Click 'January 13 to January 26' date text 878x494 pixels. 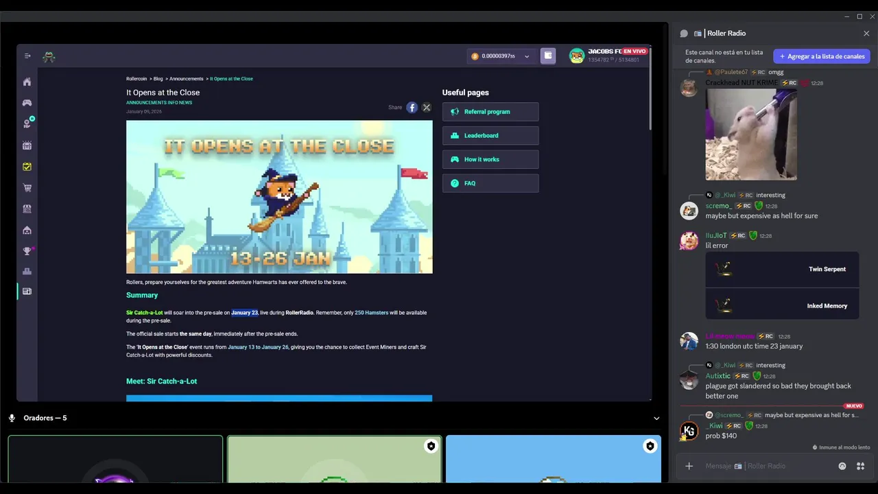coord(258,347)
